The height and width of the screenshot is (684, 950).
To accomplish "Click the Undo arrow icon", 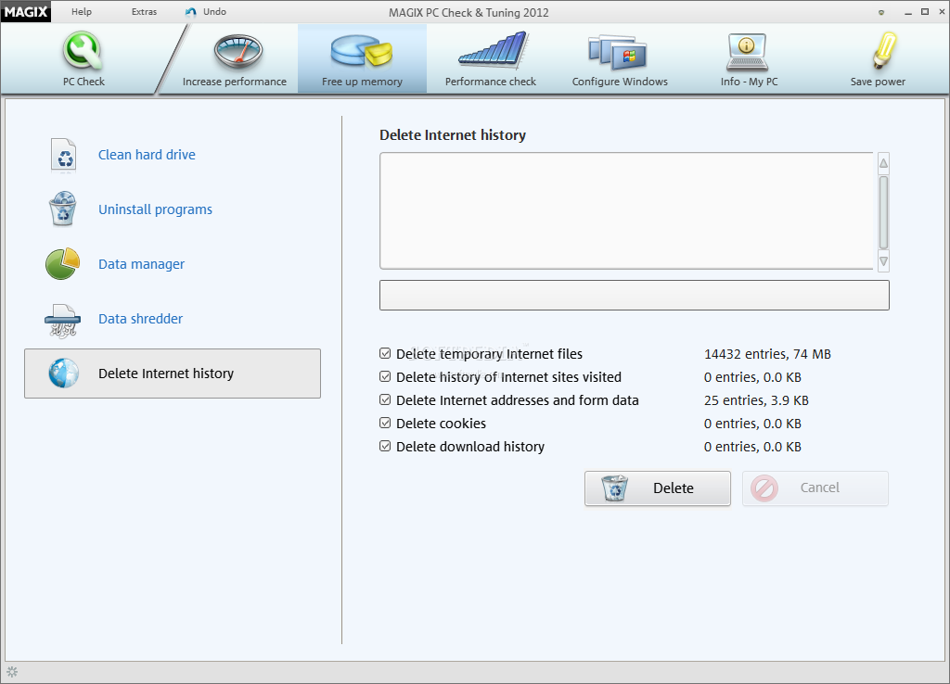I will point(191,12).
